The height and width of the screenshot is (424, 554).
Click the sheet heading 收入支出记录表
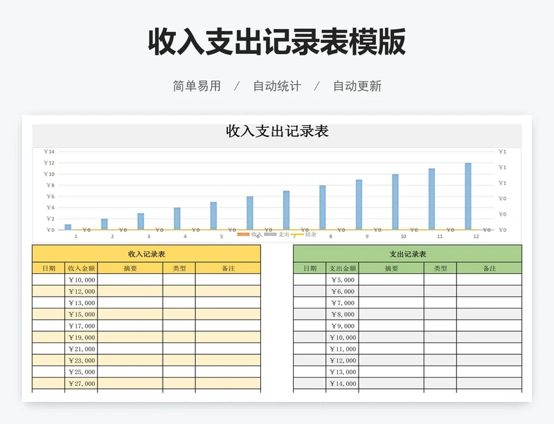[x=278, y=131]
